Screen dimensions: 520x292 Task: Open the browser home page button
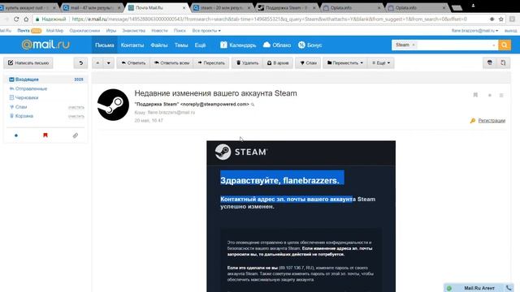click(26, 19)
